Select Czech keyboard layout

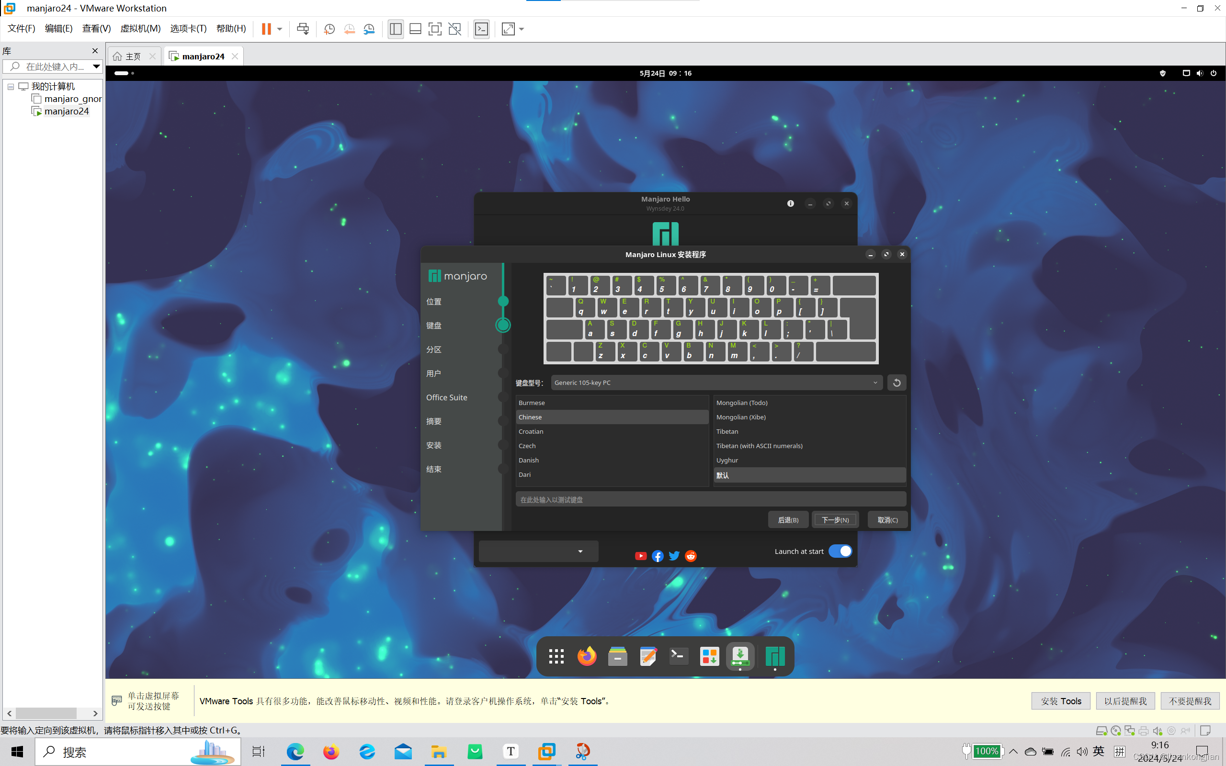pyautogui.click(x=612, y=446)
